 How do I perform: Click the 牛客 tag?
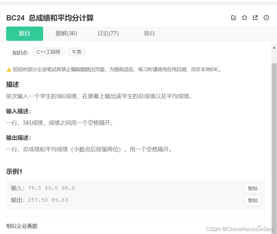point(76,52)
